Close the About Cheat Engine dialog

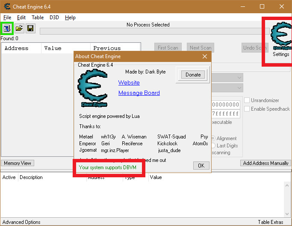coord(205,56)
